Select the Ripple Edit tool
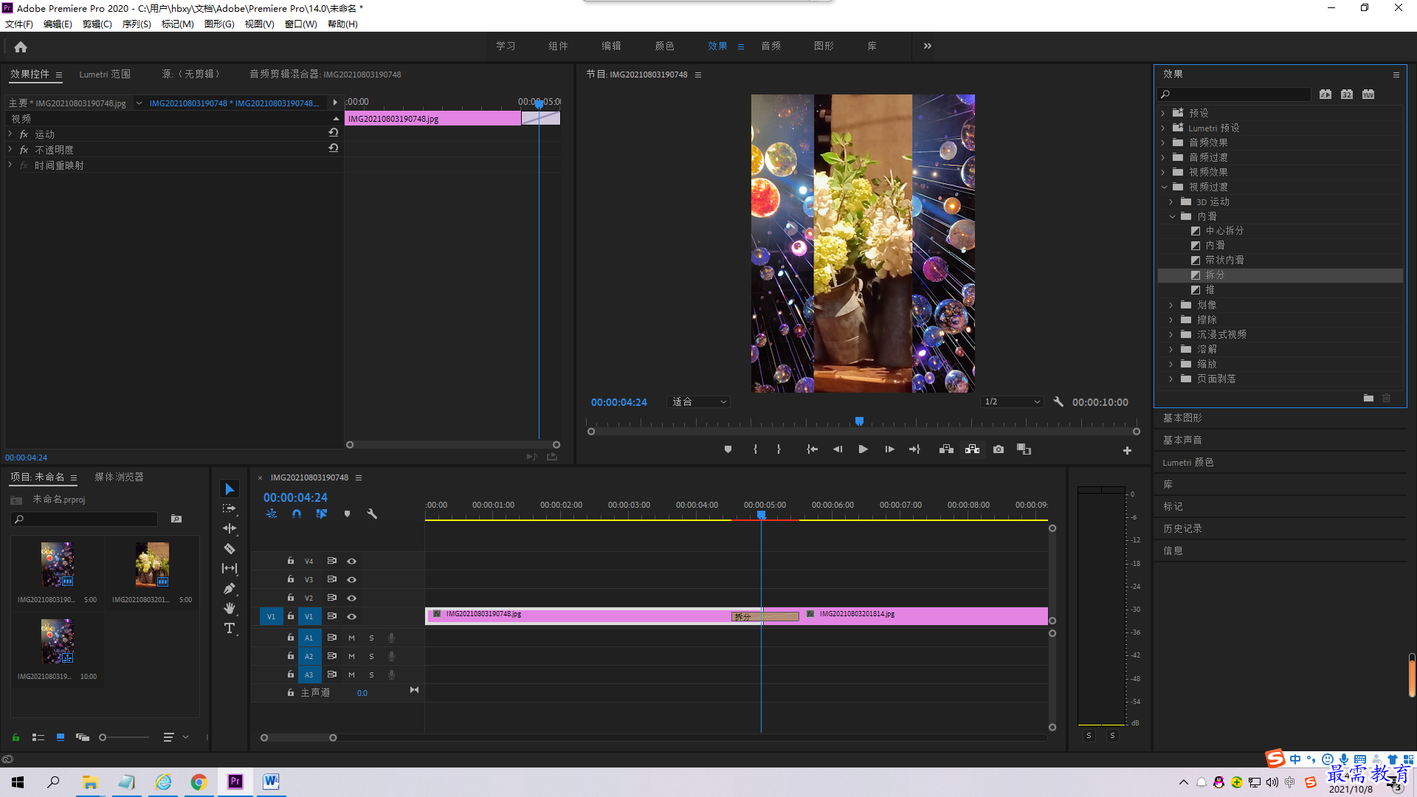Image resolution: width=1417 pixels, height=797 pixels. coord(230,528)
